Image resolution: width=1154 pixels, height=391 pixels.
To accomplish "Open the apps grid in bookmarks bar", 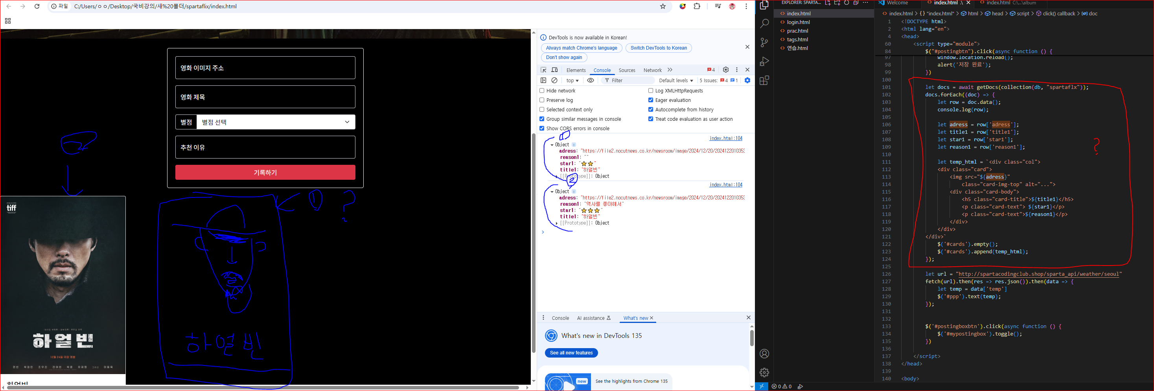I will click(7, 21).
